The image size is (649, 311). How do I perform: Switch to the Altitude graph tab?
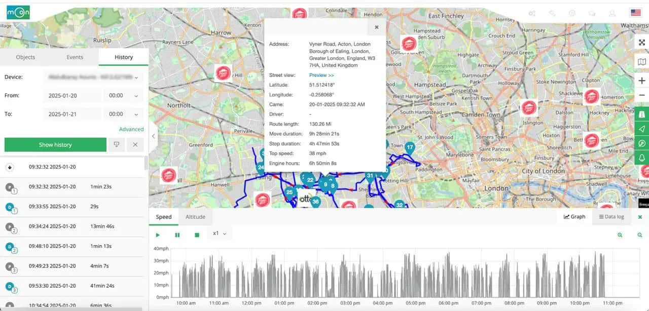[x=195, y=217]
